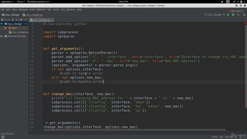Viewport: 247px width, 139px height.
Task: Open the Applications menu in the system top bar
Action: [7, 2]
